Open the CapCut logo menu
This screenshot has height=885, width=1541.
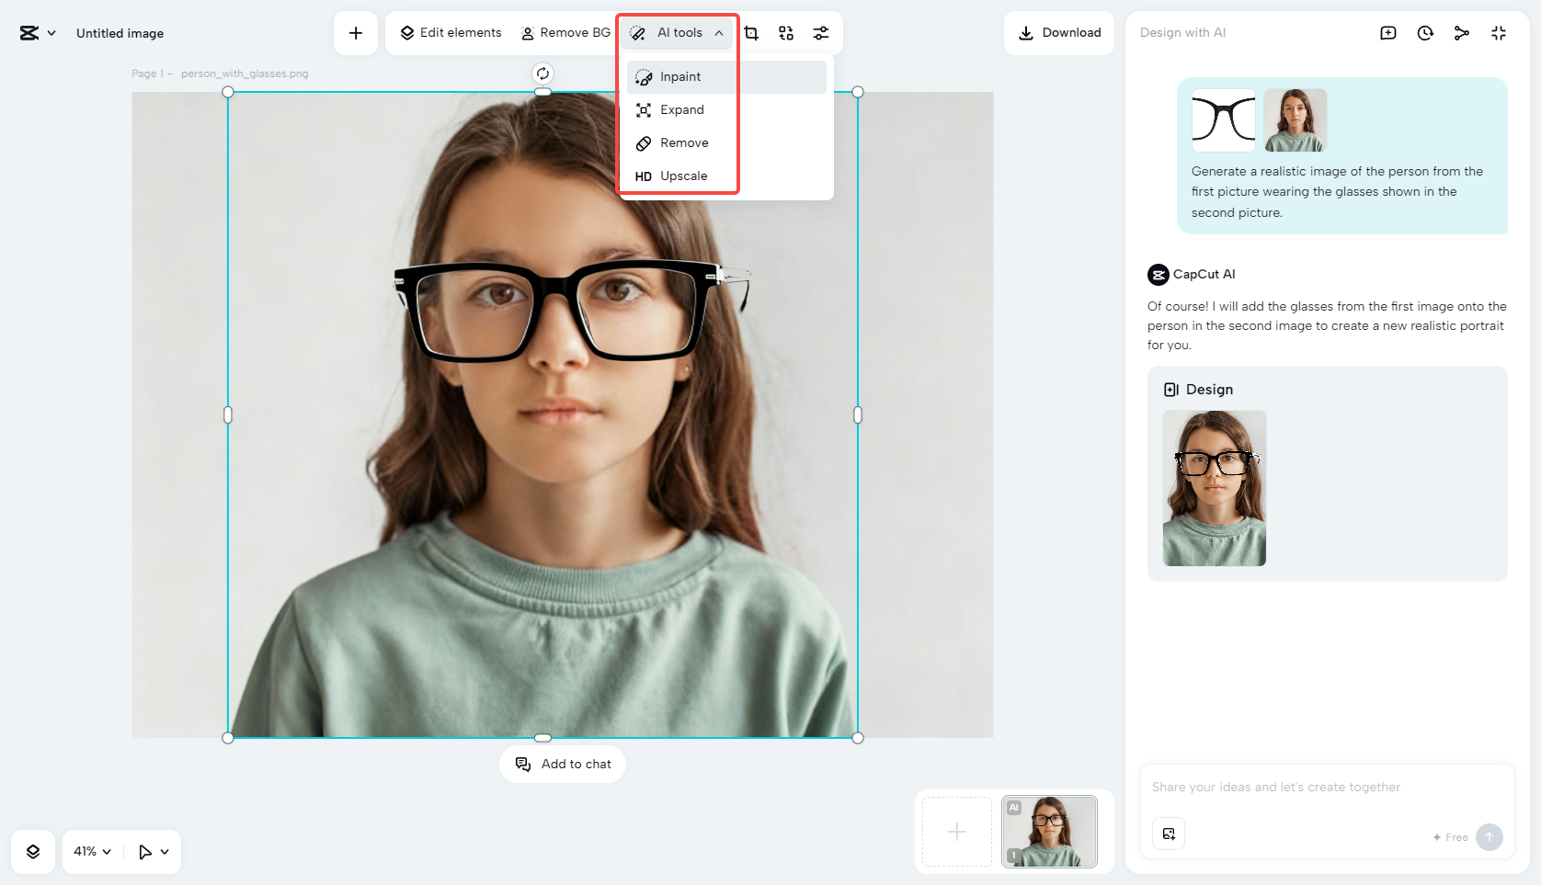pyautogui.click(x=37, y=33)
